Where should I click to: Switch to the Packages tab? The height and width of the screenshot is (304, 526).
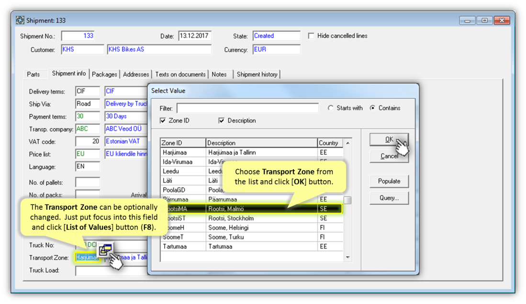point(104,74)
